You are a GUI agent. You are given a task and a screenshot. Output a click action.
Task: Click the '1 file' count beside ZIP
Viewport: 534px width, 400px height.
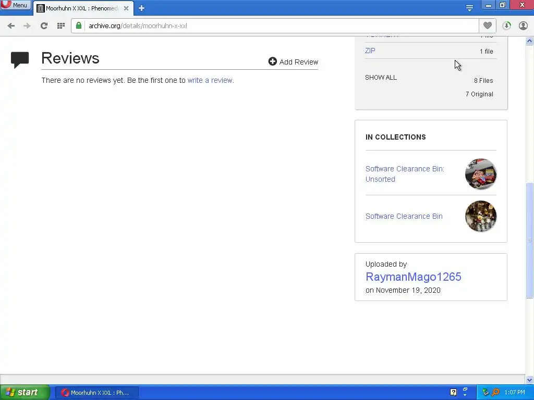(487, 52)
